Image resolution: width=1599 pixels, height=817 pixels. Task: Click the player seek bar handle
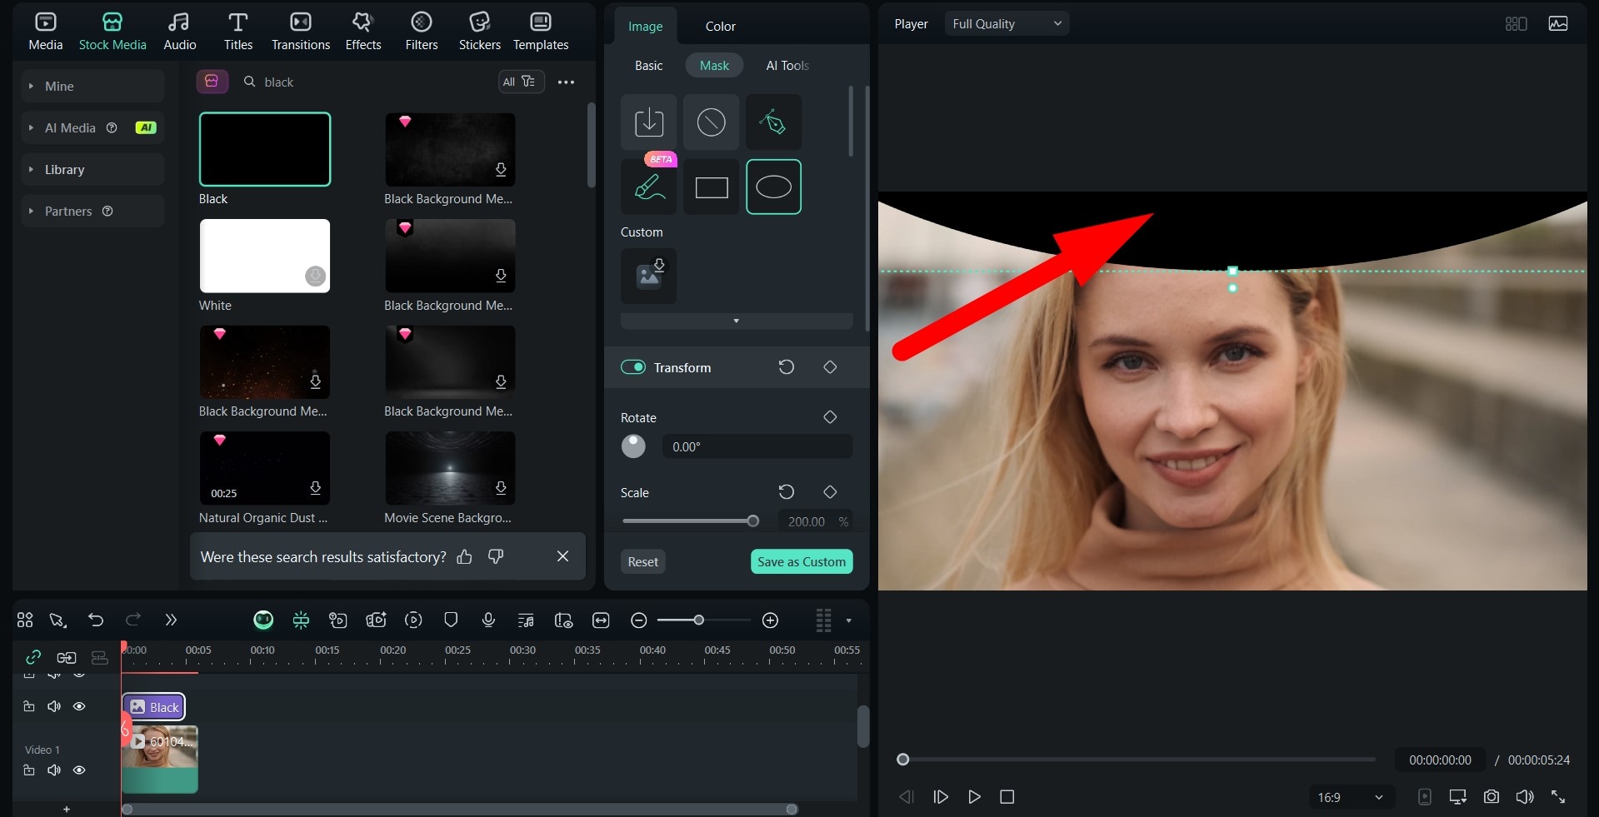902,760
